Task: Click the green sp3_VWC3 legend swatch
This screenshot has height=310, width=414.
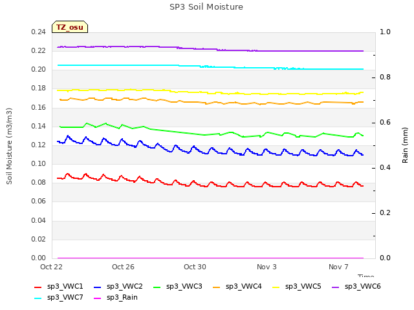Action: pos(157,287)
